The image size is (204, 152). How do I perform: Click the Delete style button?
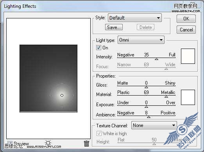click(145, 27)
